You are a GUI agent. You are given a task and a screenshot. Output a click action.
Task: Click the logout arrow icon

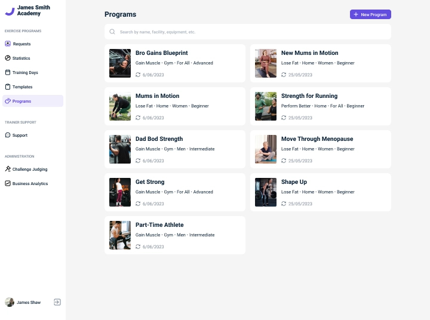click(57, 302)
